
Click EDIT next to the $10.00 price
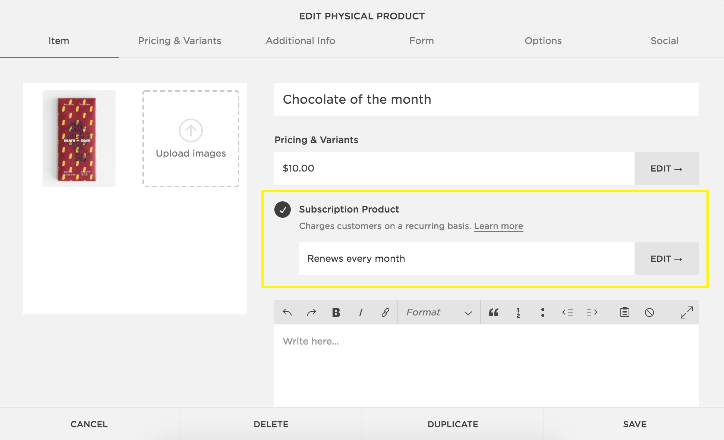[667, 169]
